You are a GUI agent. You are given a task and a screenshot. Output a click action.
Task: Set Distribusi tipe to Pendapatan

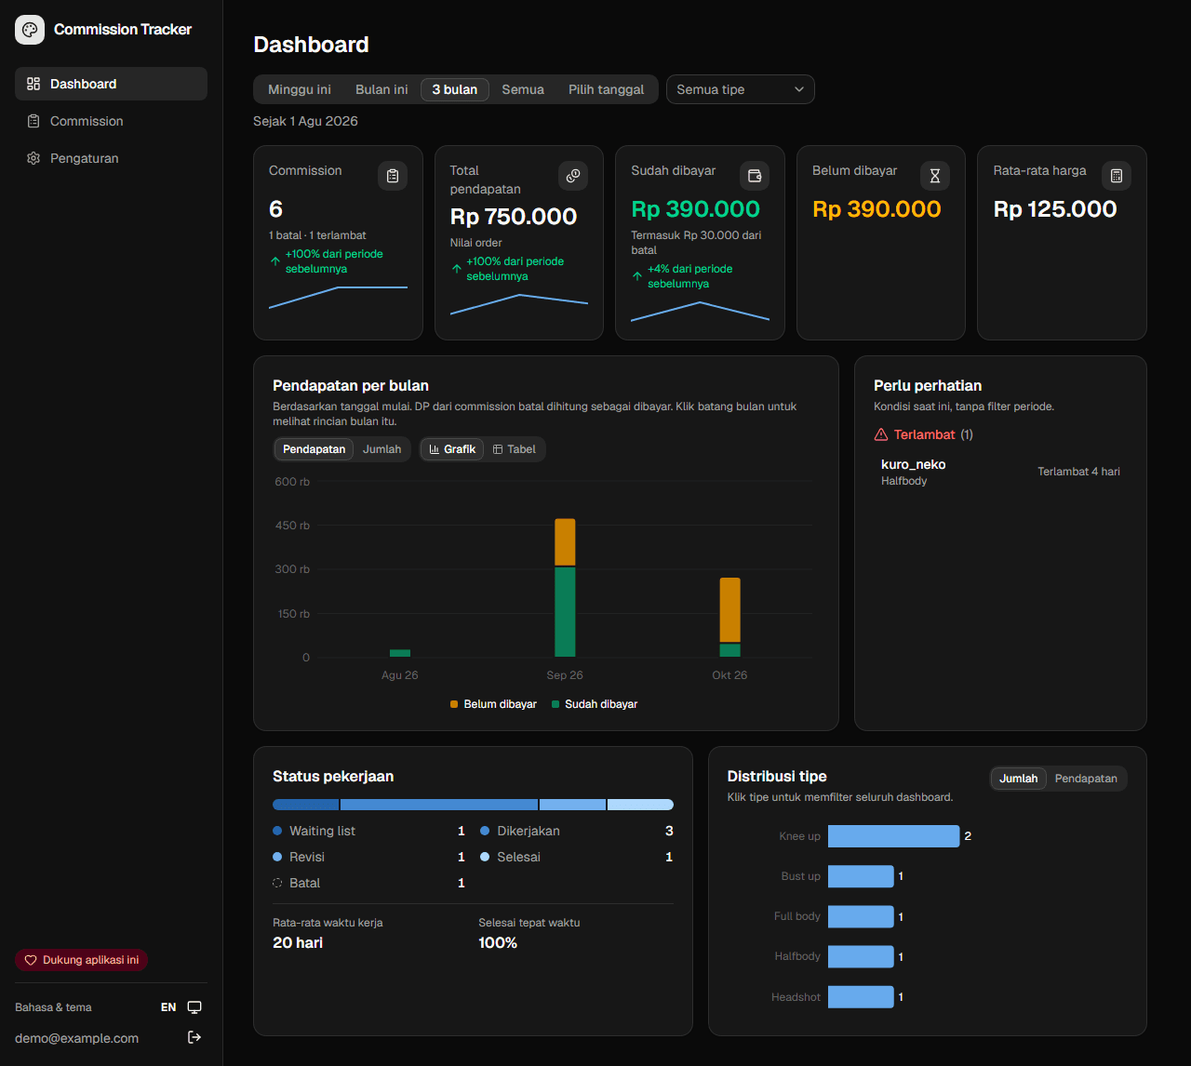pos(1086,779)
